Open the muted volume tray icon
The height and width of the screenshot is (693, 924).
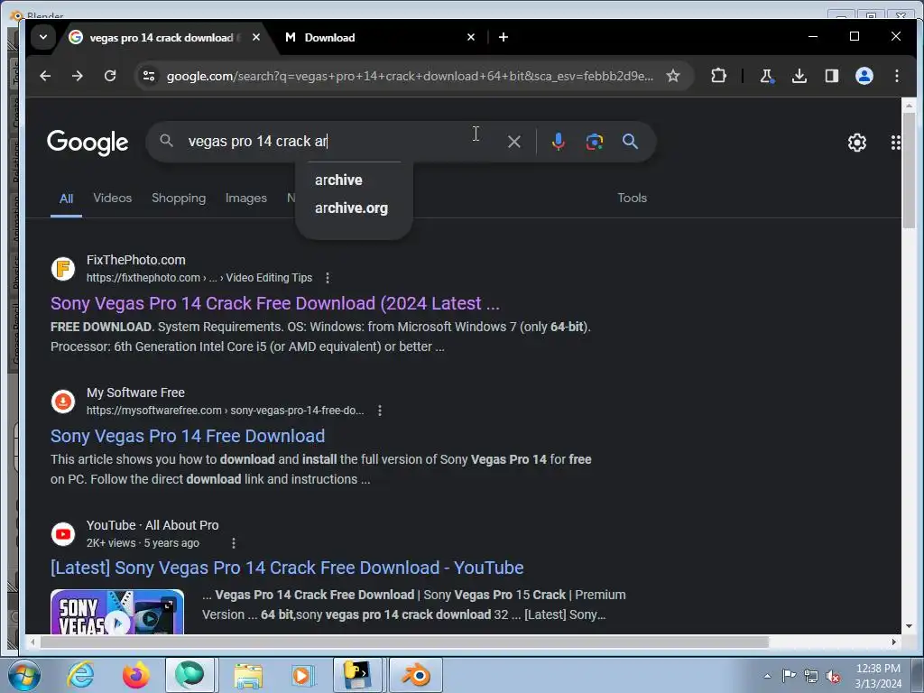(x=833, y=677)
